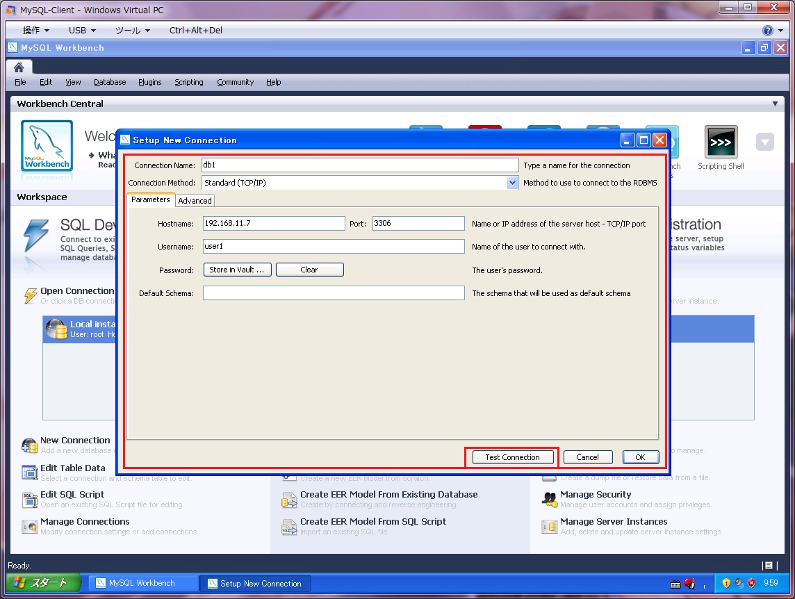Image resolution: width=795 pixels, height=599 pixels.
Task: Open the Virtual PC 操作 menu
Action: [x=35, y=31]
